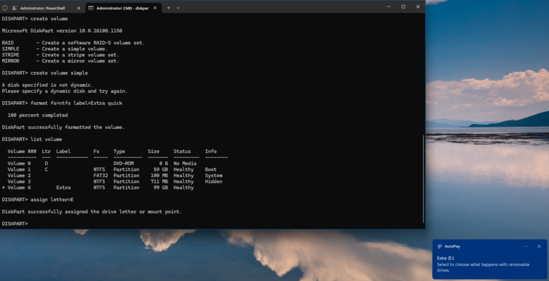Click the 'Label' column header
Viewport: 549px width, 281px height.
(63, 151)
